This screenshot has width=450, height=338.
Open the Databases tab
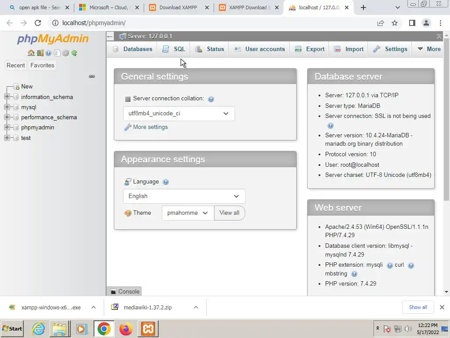pyautogui.click(x=132, y=49)
